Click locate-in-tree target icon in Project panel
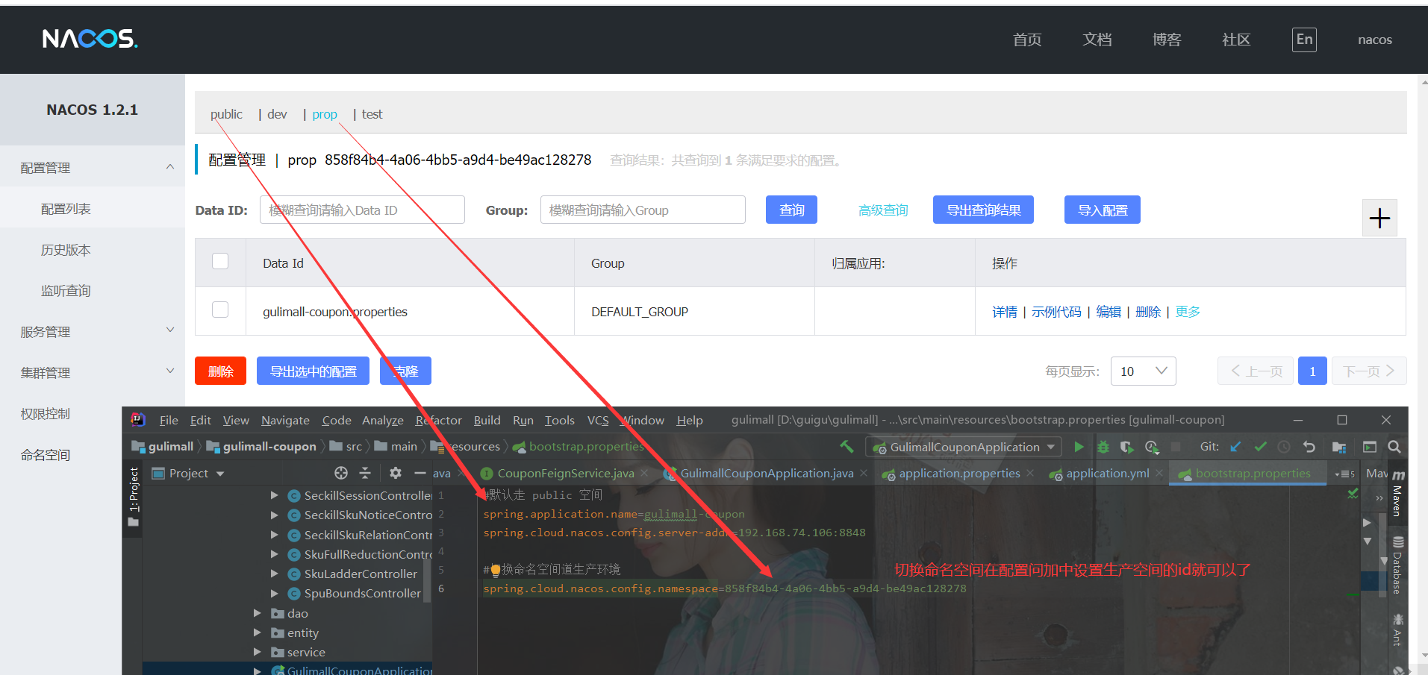 point(341,473)
